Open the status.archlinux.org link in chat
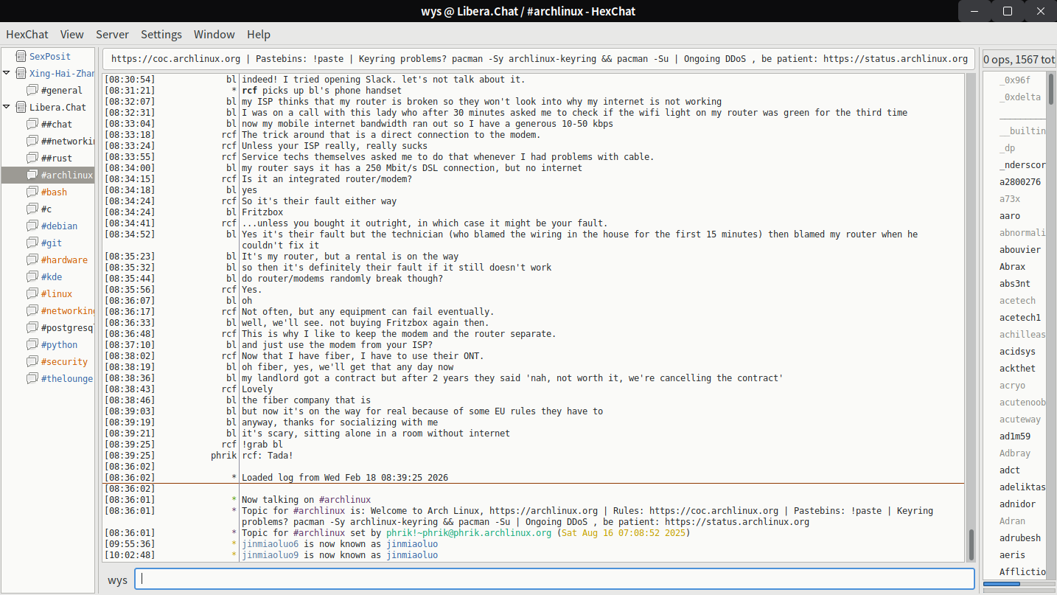The image size is (1057, 595). click(x=736, y=522)
